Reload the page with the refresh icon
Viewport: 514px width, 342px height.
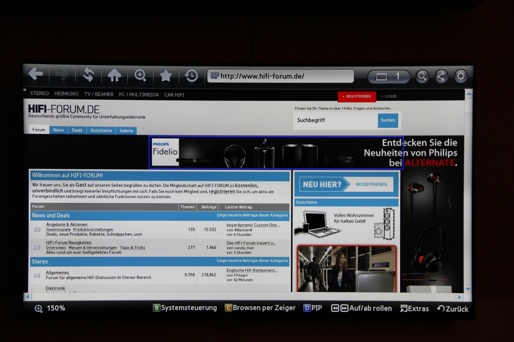[88, 75]
